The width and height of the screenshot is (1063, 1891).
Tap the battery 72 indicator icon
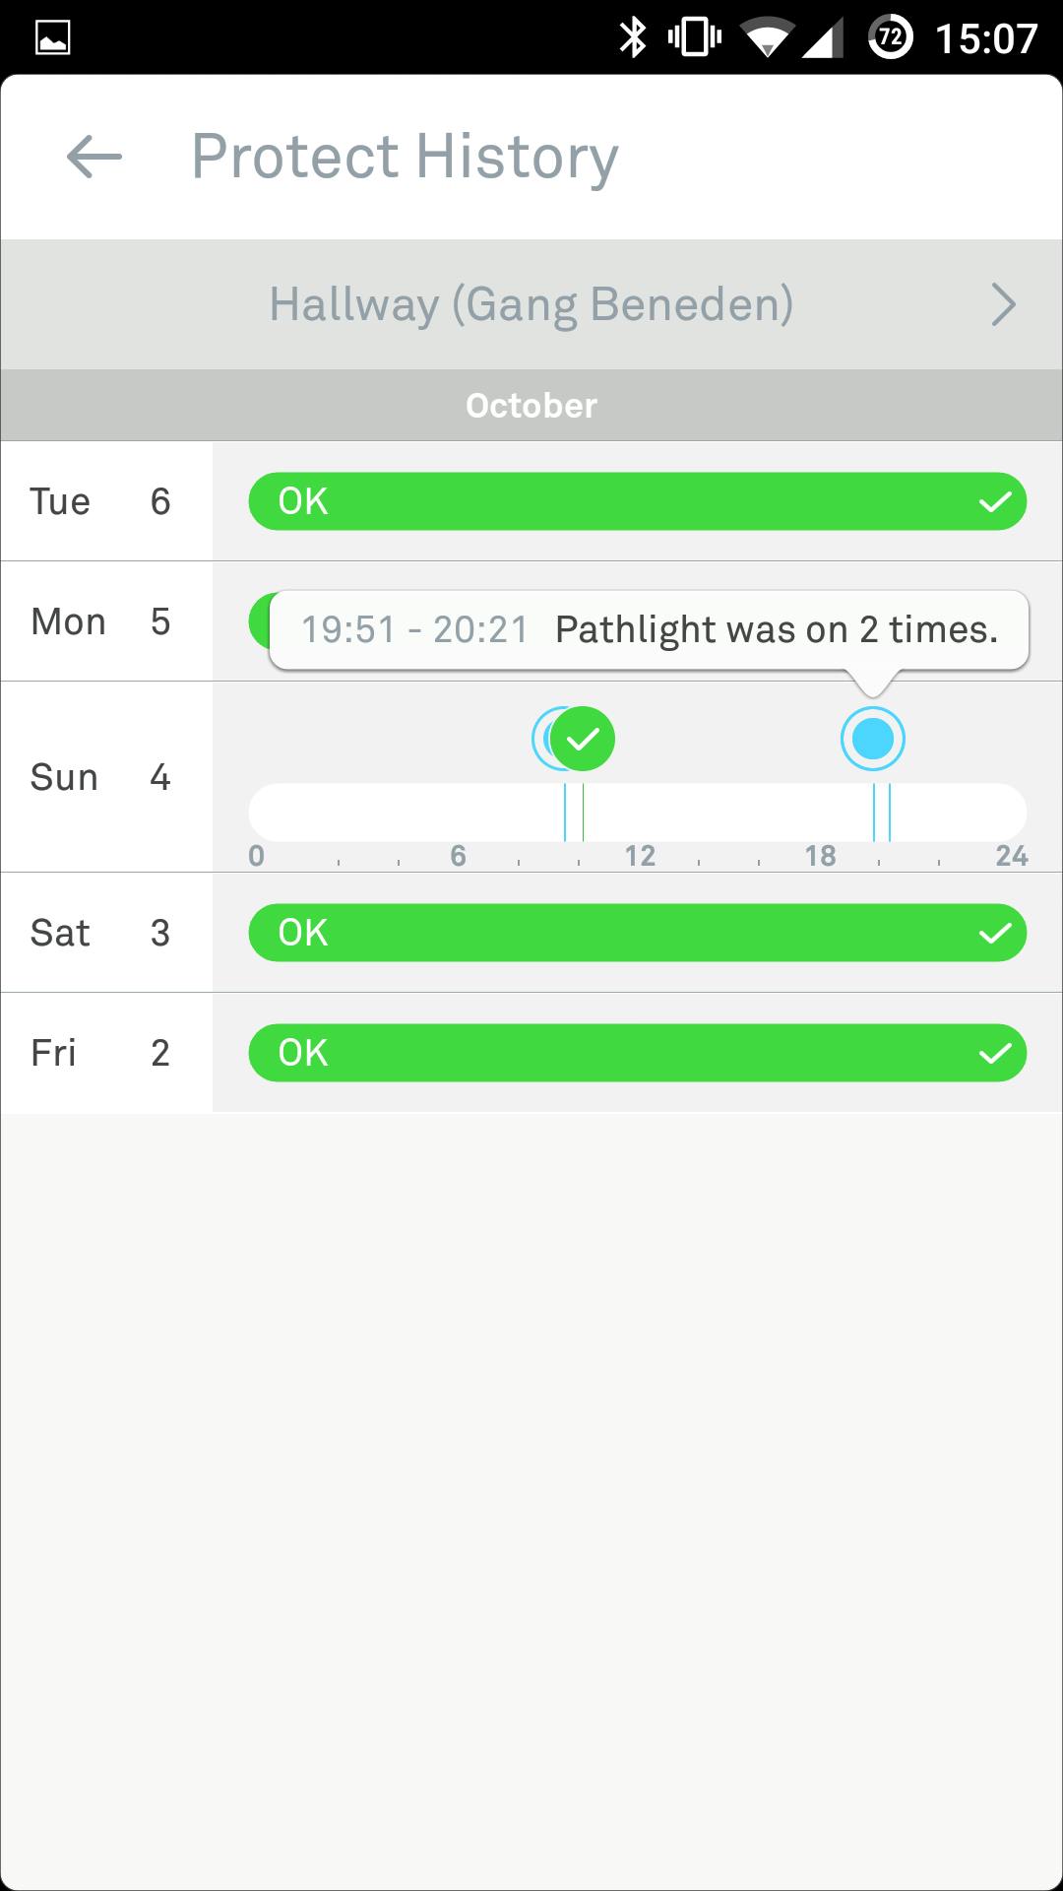890,38
